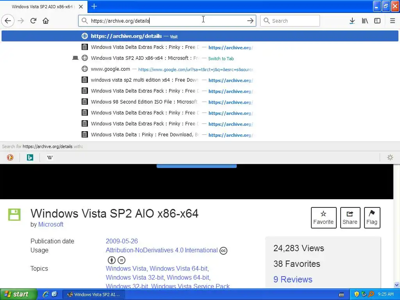Open the Downloads panel

352,21
